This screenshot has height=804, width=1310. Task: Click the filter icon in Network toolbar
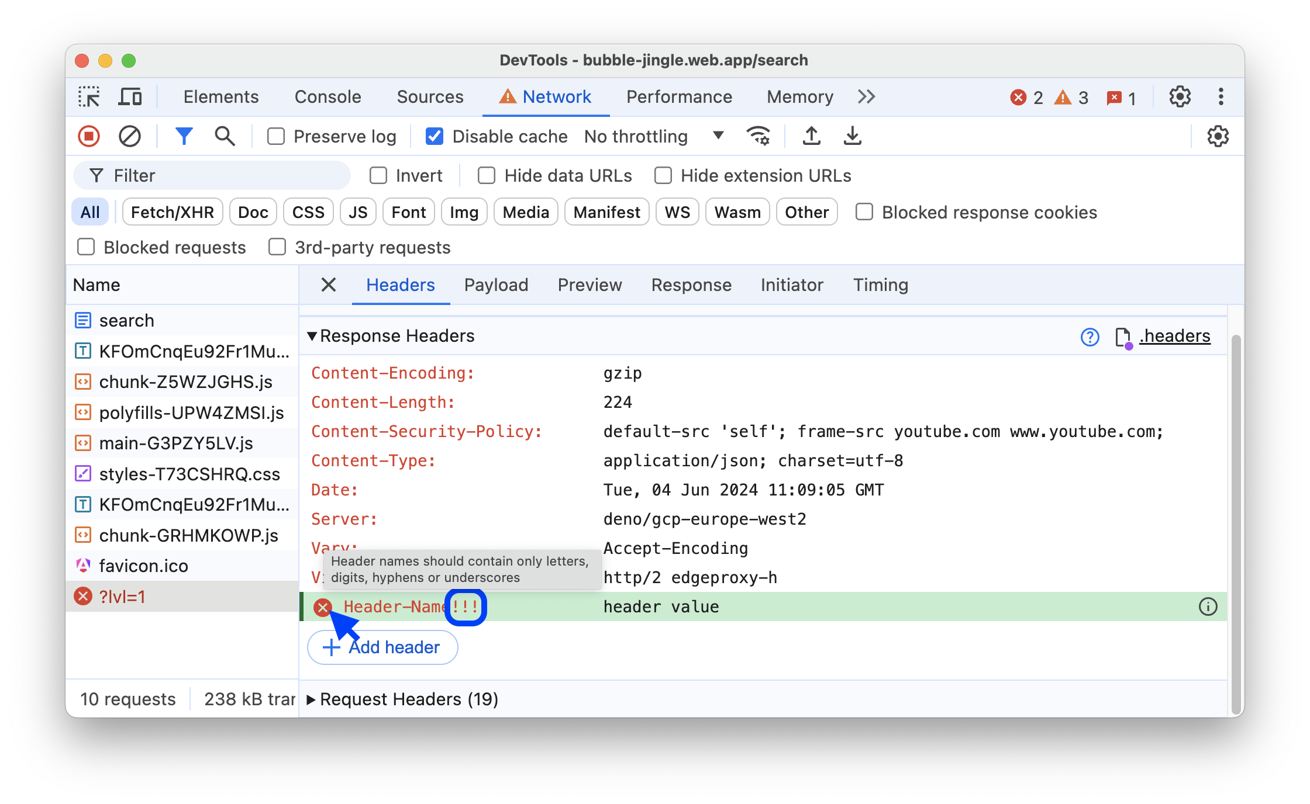(184, 137)
